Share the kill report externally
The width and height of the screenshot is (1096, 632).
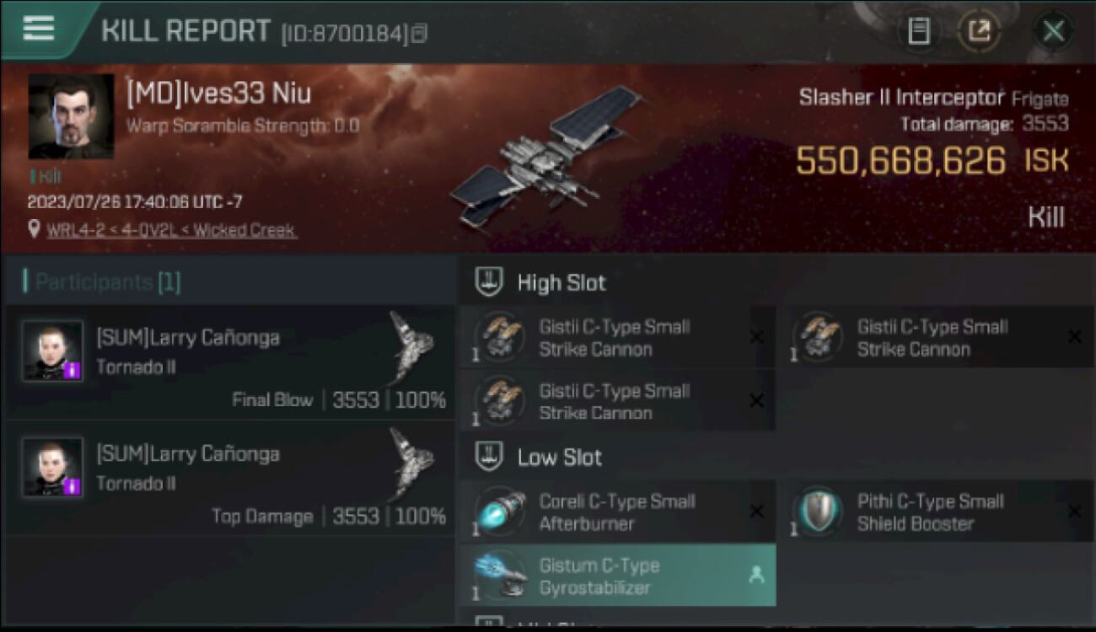(x=979, y=32)
